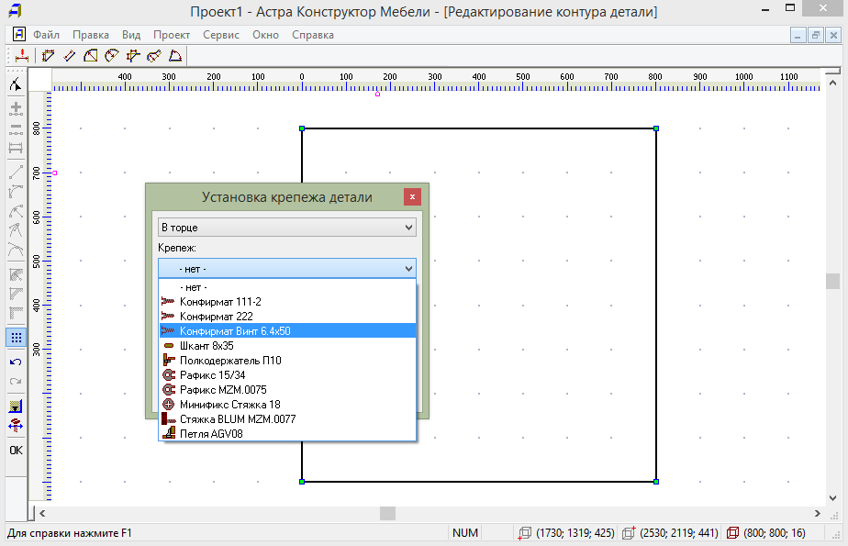This screenshot has height=546, width=848.
Task: Choose '- нет -' in the fastener list
Action: click(x=287, y=287)
